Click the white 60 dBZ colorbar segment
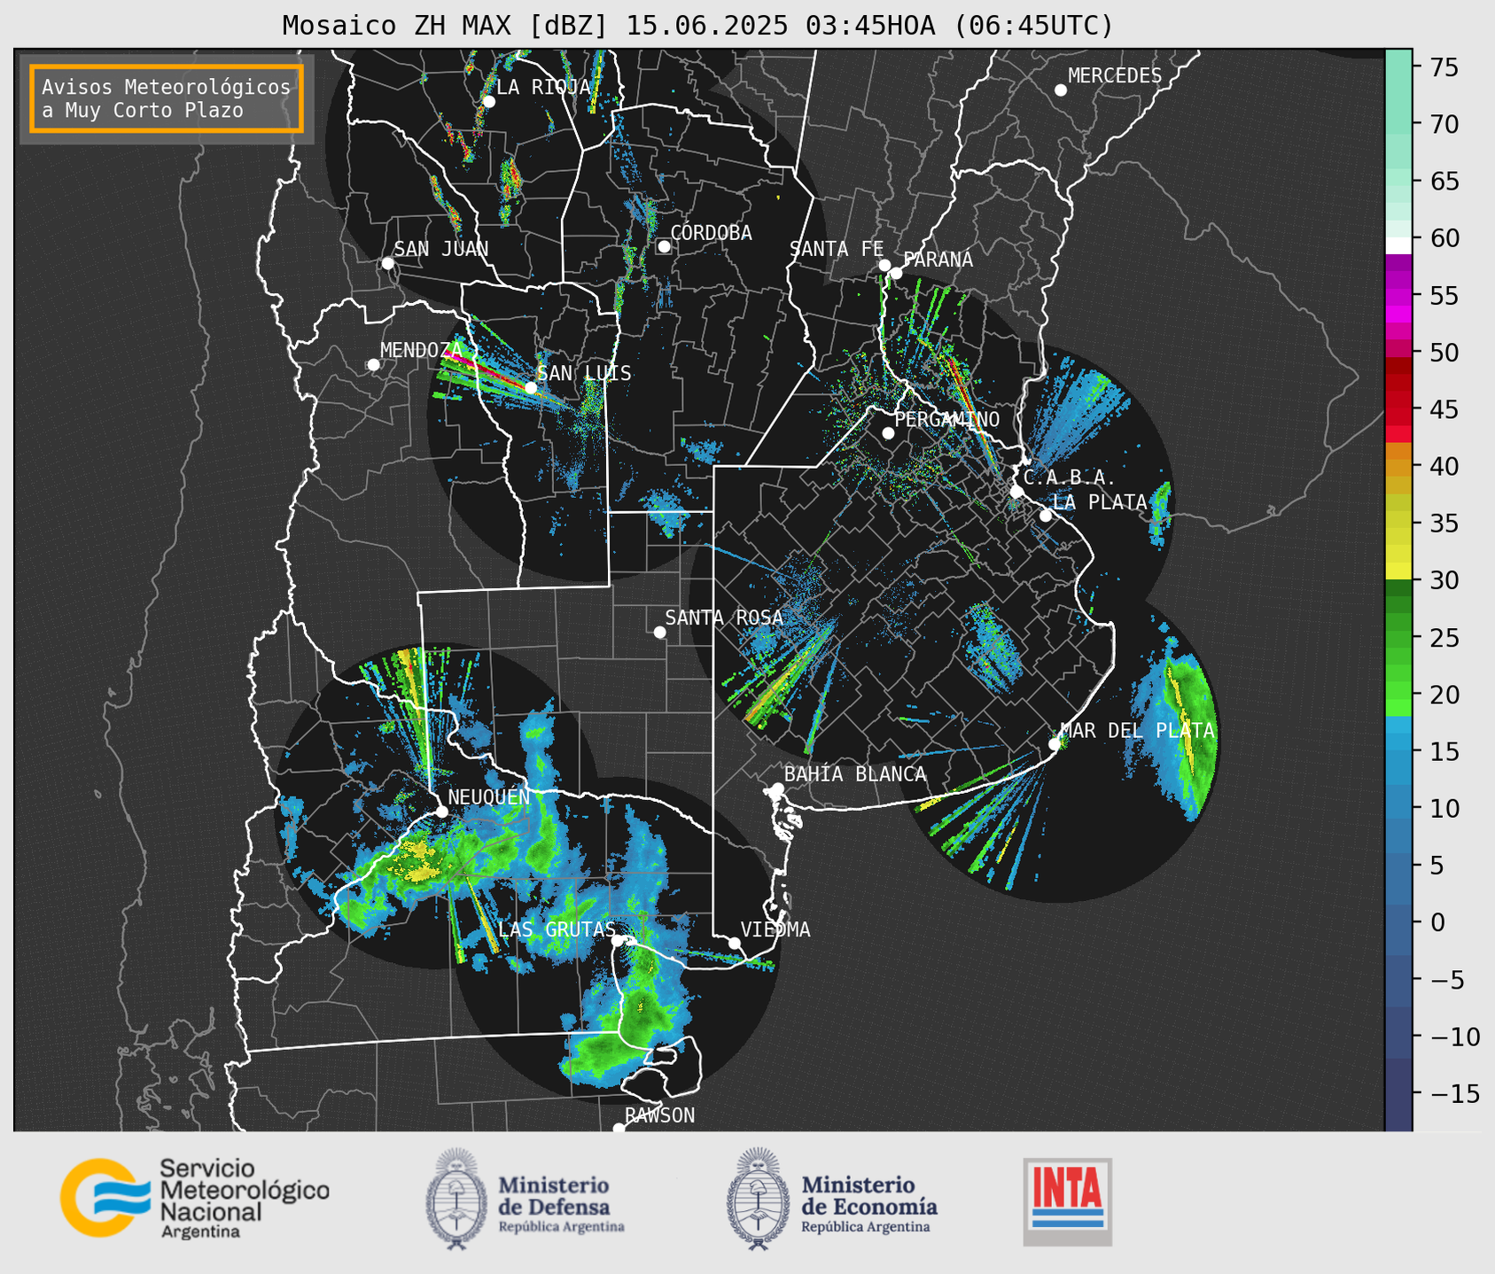This screenshot has height=1274, width=1495. [1398, 245]
